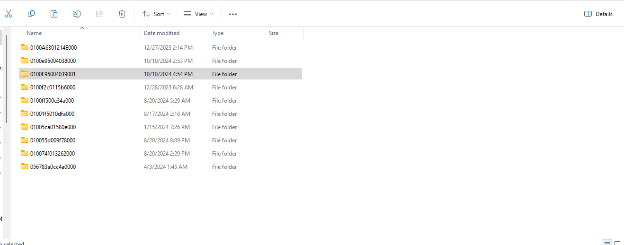The height and width of the screenshot is (245, 624).
Task: Switch to details list view layout
Action: coord(606,242)
